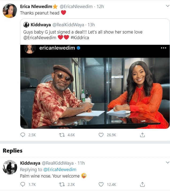Click reply icon on Erica's tweet

point(23,135)
